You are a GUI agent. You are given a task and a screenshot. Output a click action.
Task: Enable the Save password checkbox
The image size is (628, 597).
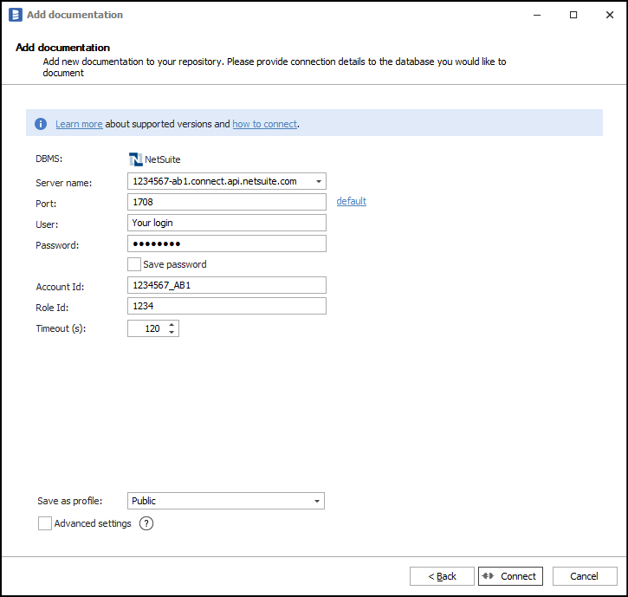click(x=134, y=264)
